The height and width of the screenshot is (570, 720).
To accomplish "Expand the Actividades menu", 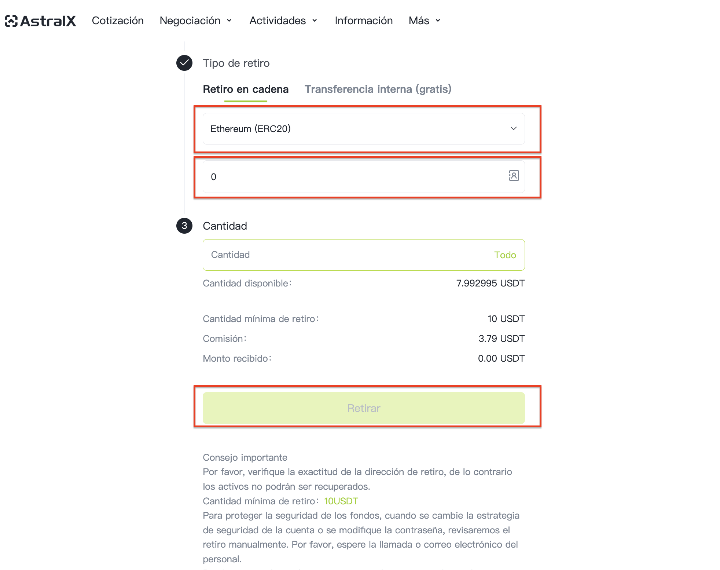I will click(283, 21).
